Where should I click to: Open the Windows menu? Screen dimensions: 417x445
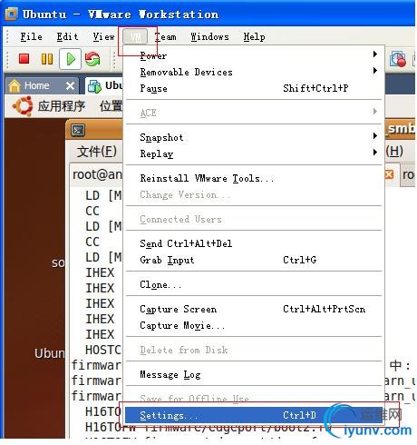(x=209, y=37)
